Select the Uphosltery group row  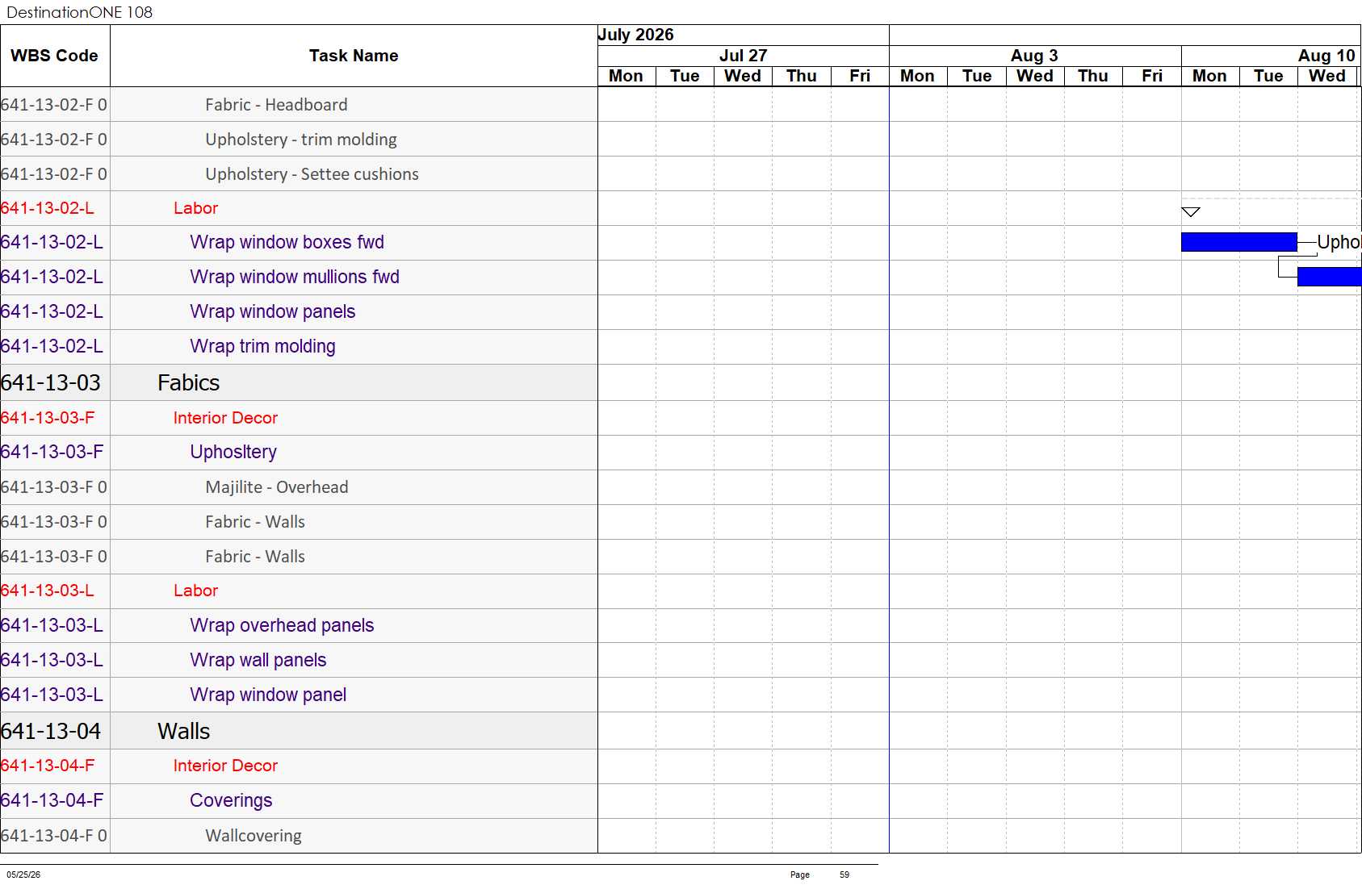pyautogui.click(x=299, y=452)
